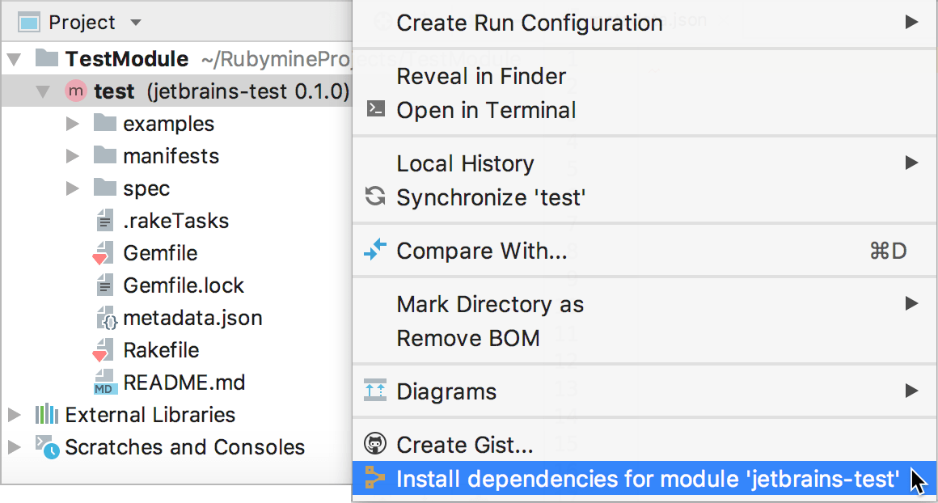Click the Diagrams icon in the menu
Screen dimensions: 938x503
[374, 391]
